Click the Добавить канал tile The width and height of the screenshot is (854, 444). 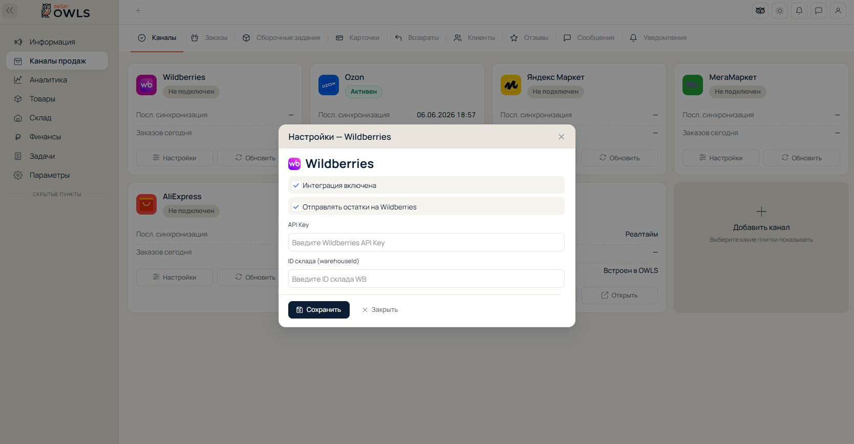tap(761, 248)
